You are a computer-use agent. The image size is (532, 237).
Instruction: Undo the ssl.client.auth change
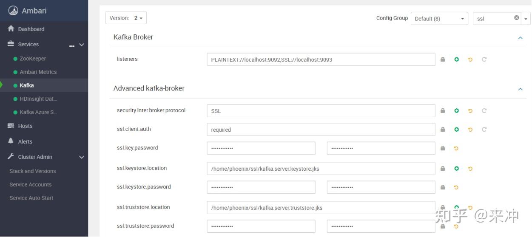click(x=470, y=130)
